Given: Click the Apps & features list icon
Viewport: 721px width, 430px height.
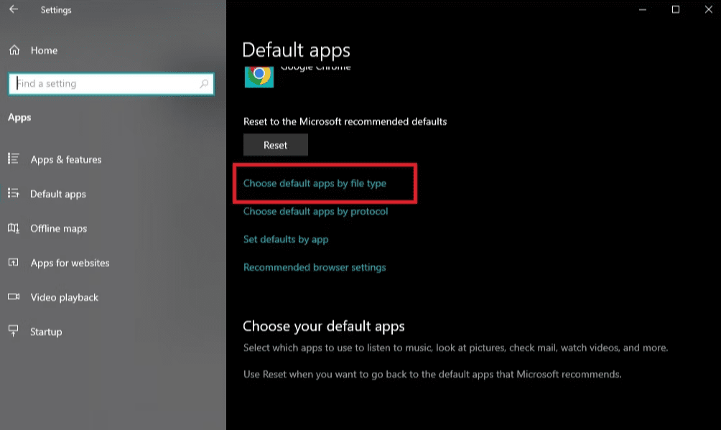Looking at the screenshot, I should click(x=14, y=159).
